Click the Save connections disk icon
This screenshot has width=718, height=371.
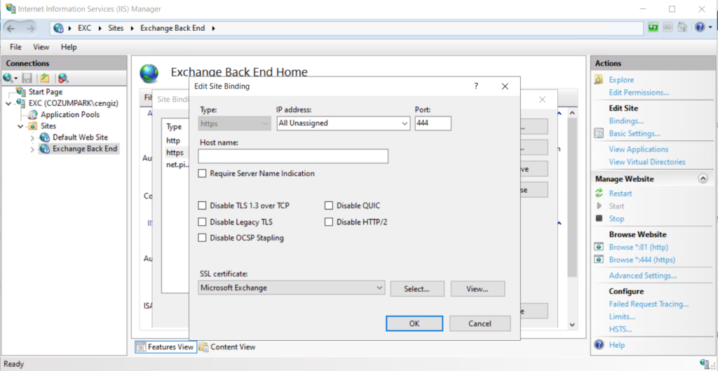(x=27, y=78)
